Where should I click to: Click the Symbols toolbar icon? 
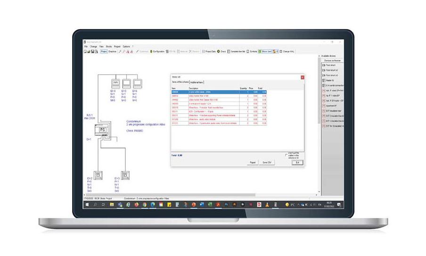point(252,51)
